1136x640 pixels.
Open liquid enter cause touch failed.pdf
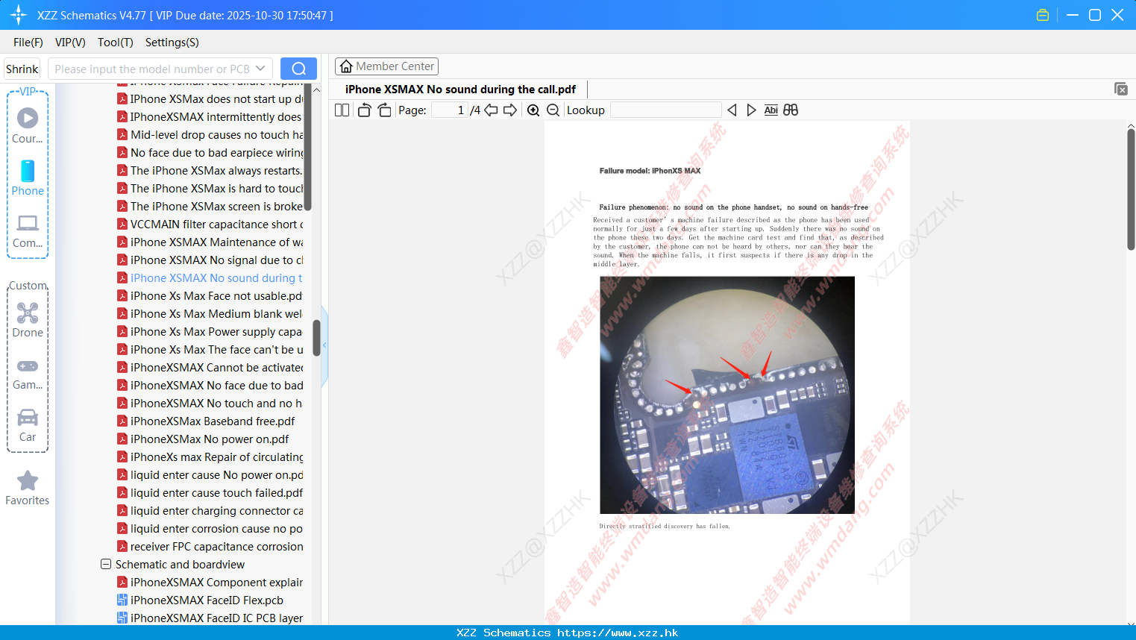pos(210,493)
